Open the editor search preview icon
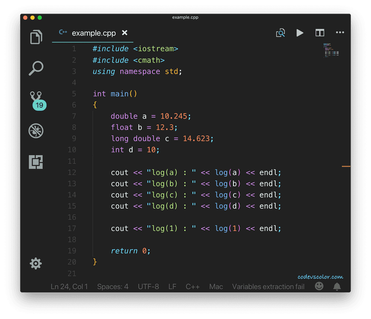The height and width of the screenshot is (319, 371). [281, 33]
